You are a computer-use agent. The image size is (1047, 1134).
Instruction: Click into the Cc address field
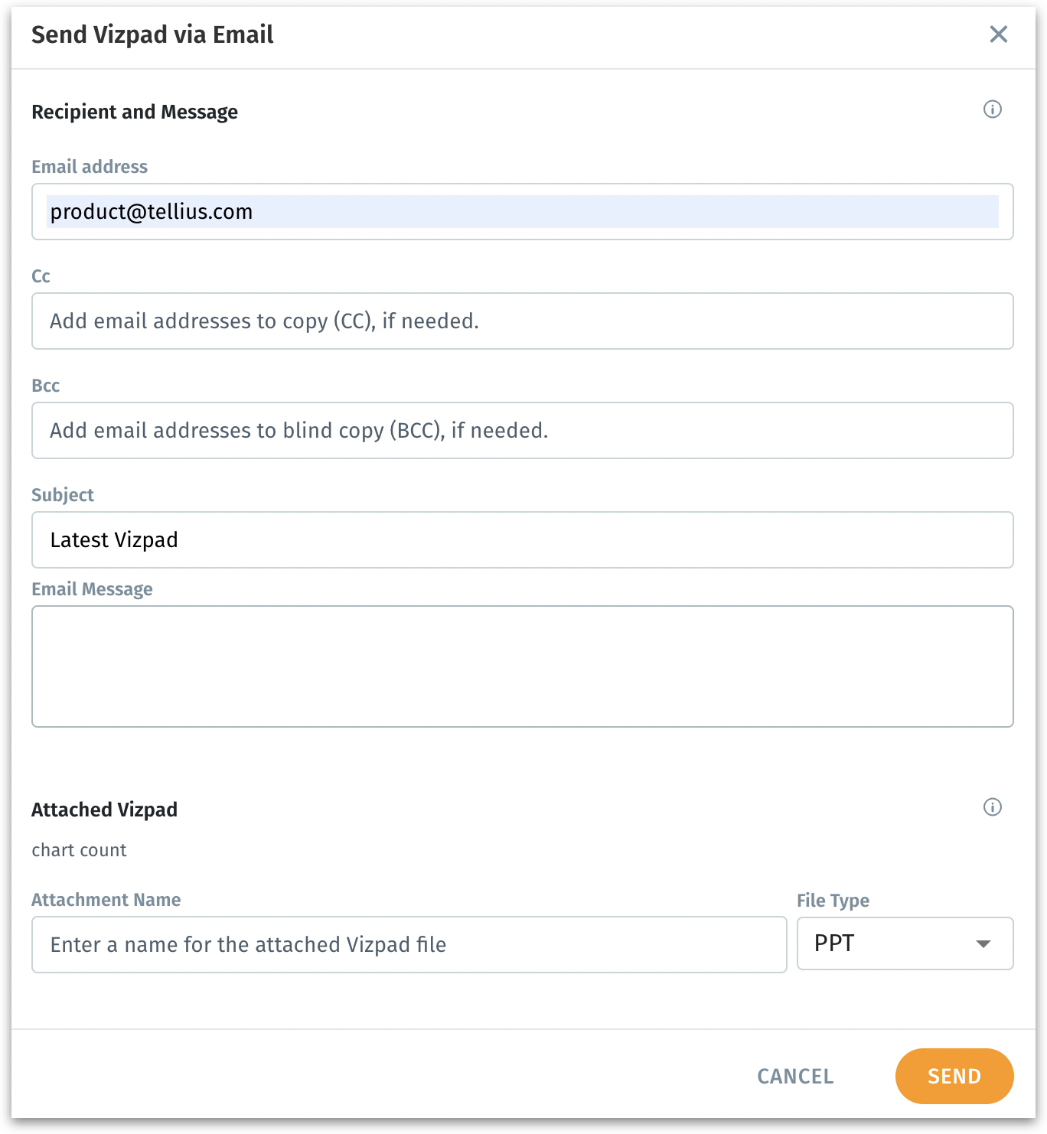[x=522, y=321]
